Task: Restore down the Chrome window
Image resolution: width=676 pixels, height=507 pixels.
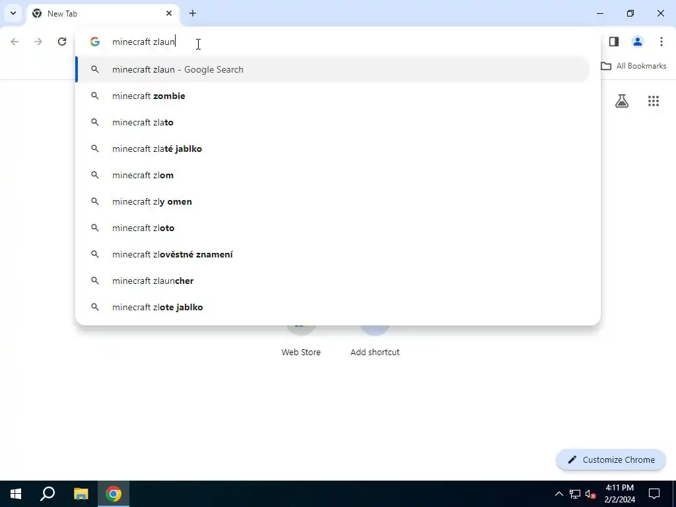Action: [630, 13]
